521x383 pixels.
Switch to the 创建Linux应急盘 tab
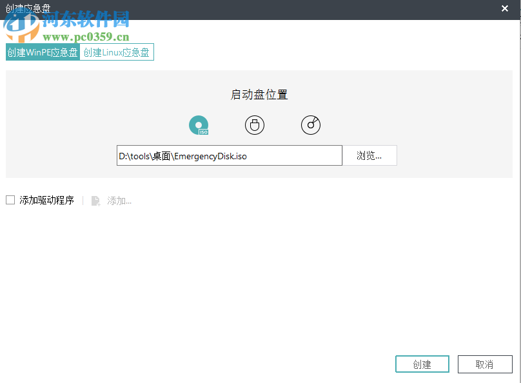click(x=117, y=52)
